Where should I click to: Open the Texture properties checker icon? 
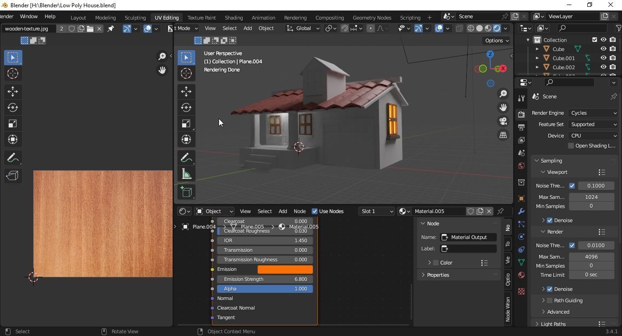click(x=521, y=291)
